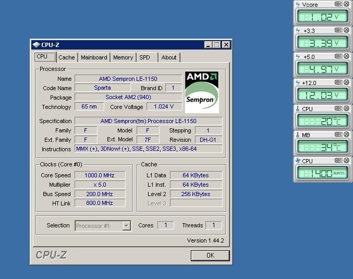This screenshot has width=353, height=279.
Task: Click the Specification field text
Action: pyautogui.click(x=149, y=121)
